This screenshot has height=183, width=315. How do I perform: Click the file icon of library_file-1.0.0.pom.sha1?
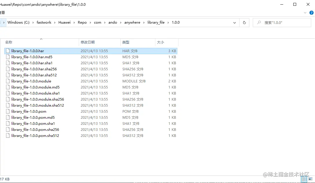pyautogui.click(x=8, y=124)
